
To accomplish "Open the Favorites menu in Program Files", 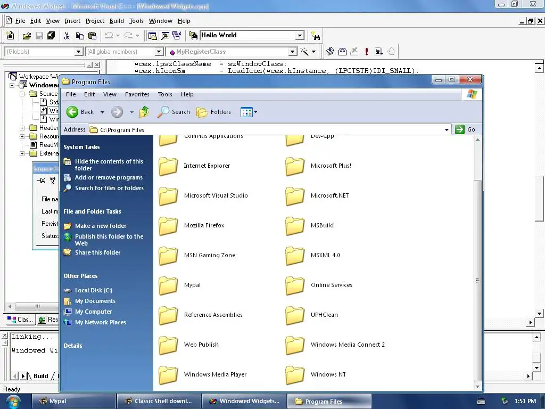I will 137,94.
